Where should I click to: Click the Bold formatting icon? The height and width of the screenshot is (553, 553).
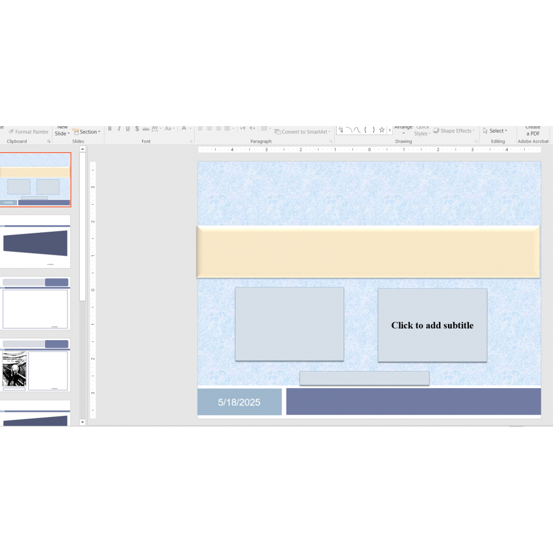click(x=109, y=129)
